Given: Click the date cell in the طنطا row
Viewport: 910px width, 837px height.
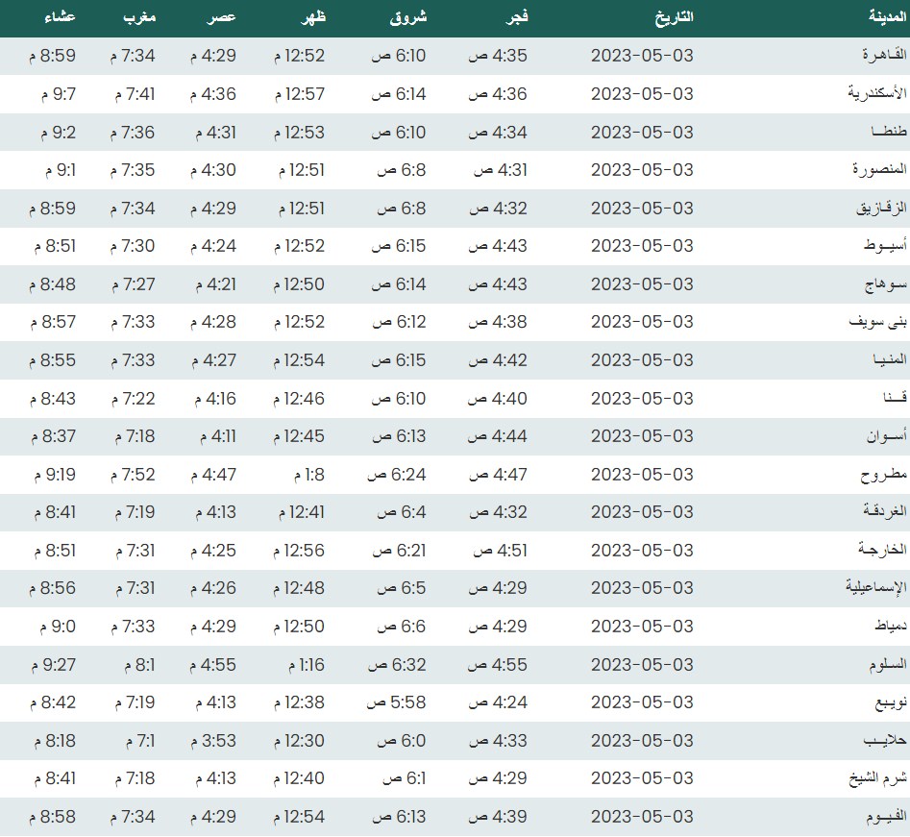Looking at the screenshot, I should click(641, 133).
